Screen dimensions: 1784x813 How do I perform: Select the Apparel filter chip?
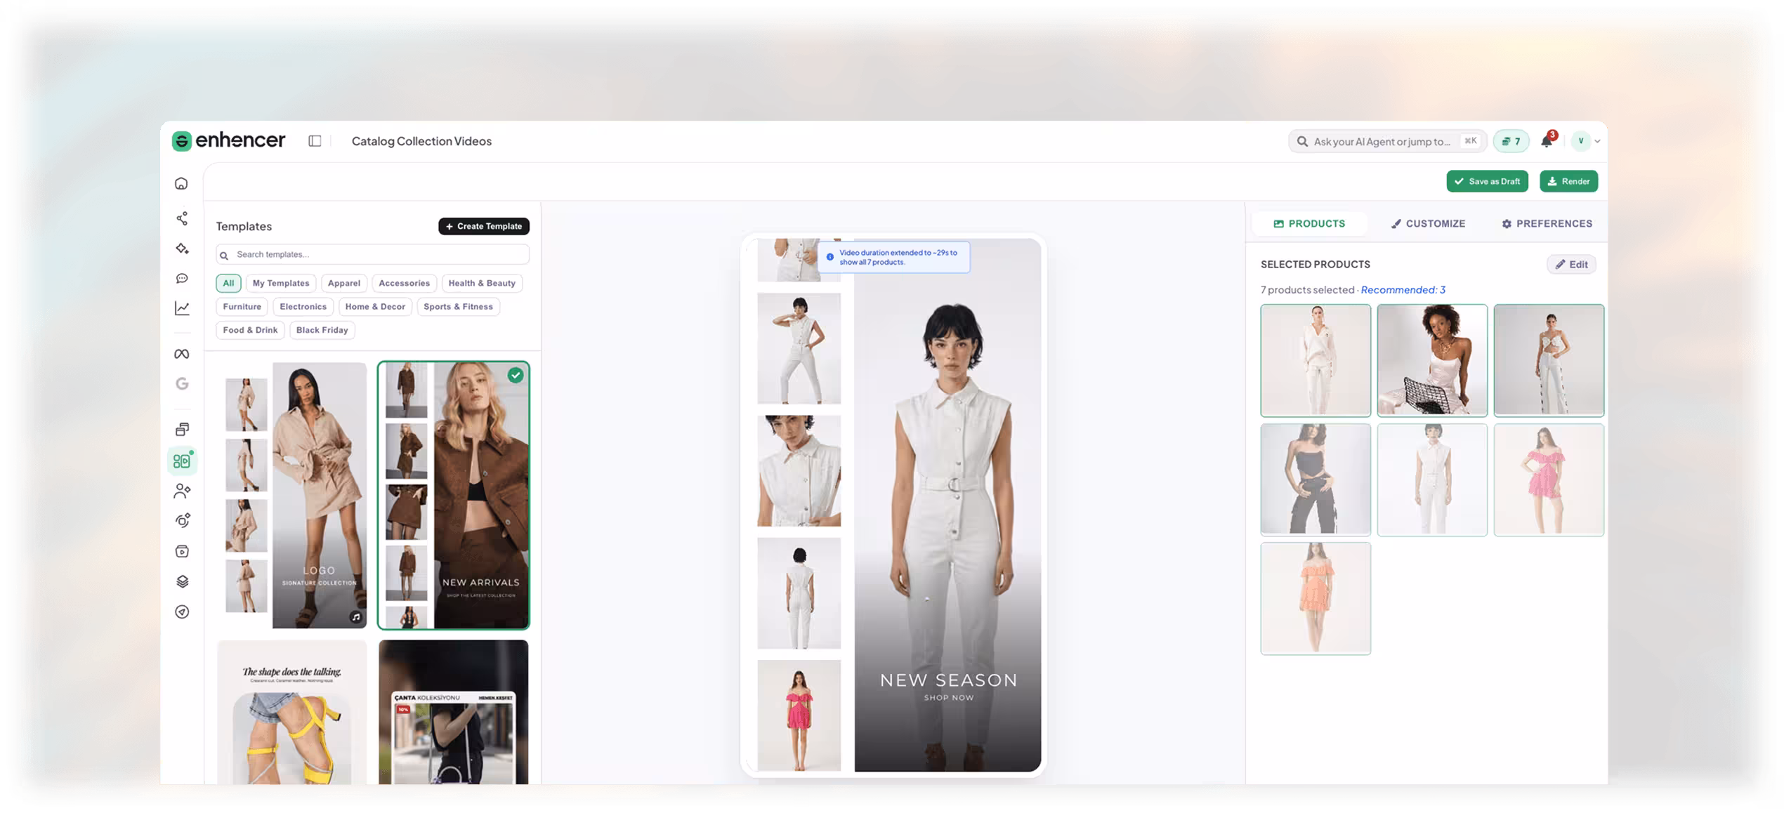coord(343,283)
